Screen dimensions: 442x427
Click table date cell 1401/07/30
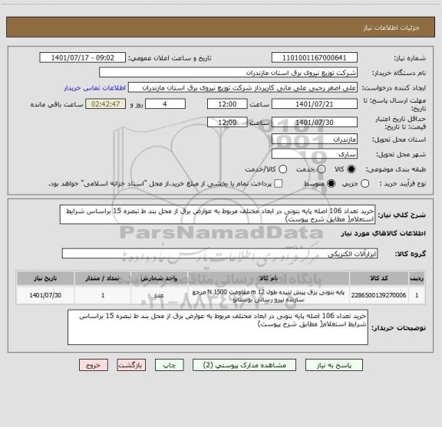click(45, 295)
